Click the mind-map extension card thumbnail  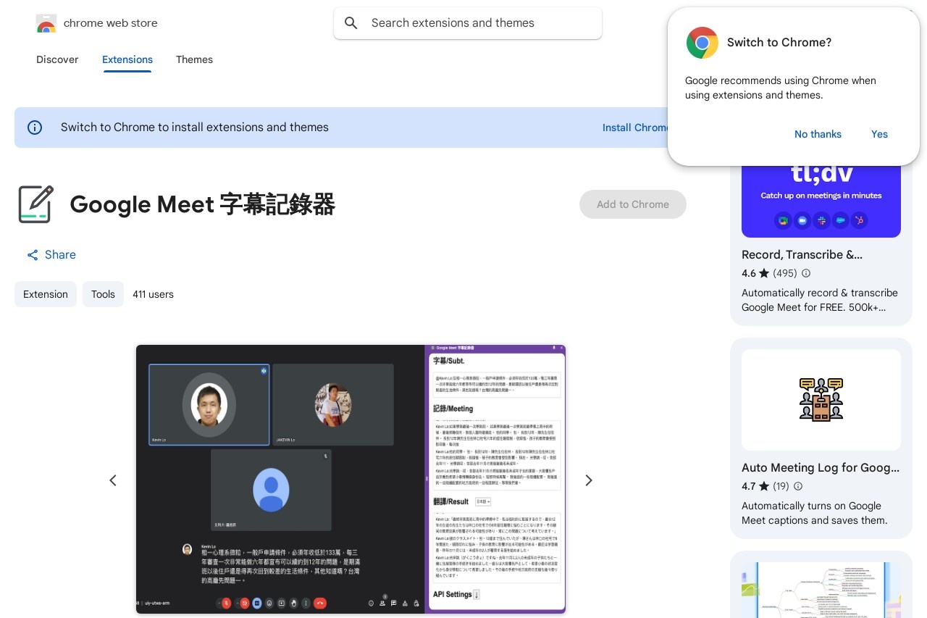click(821, 590)
